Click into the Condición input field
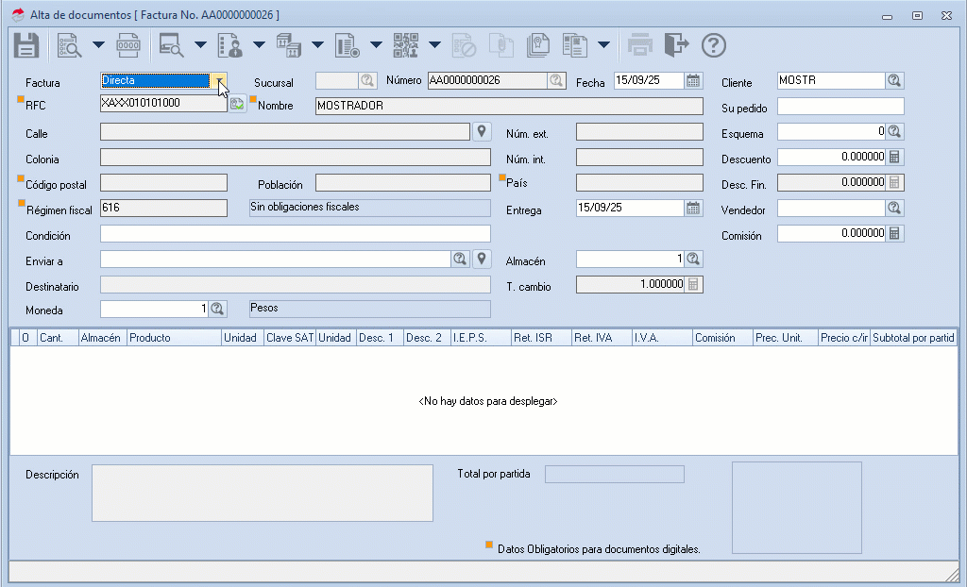The image size is (967, 587). click(295, 234)
